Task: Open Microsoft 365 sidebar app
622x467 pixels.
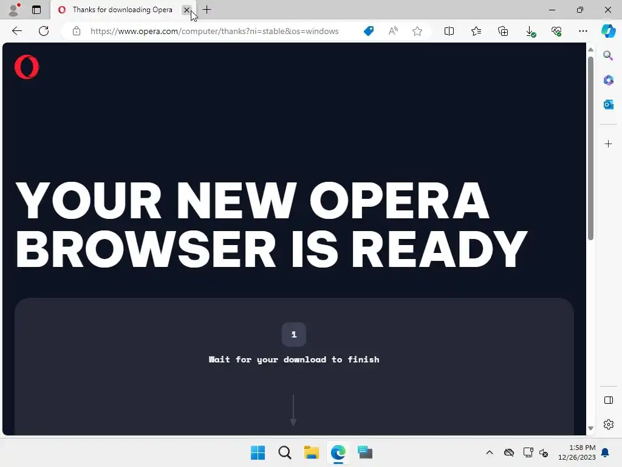Action: pyautogui.click(x=608, y=80)
